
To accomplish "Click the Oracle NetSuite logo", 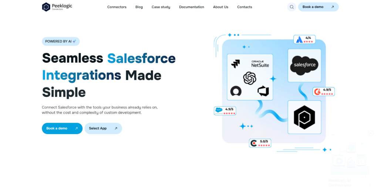I will point(260,64).
